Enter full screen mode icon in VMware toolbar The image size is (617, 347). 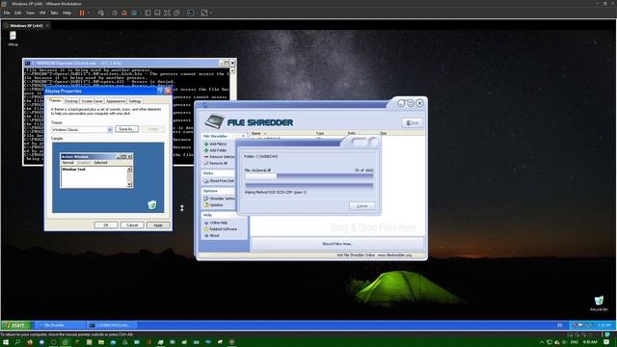coord(167,13)
